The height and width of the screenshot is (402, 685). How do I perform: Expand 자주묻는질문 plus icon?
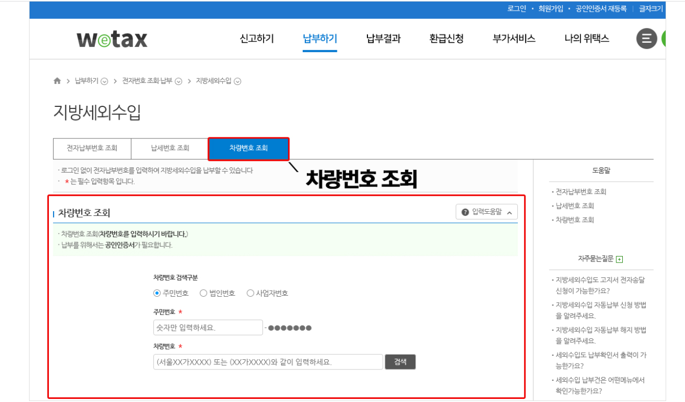click(619, 260)
